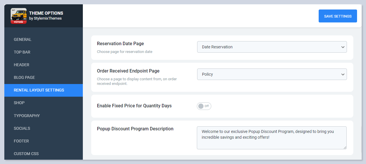
Task: Expand the Reservation Date Page dropdown
Action: coord(272,47)
